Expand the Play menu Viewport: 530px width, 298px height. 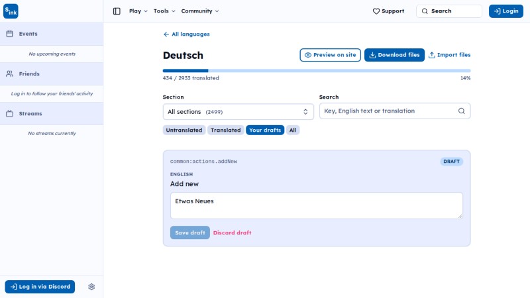(138, 11)
